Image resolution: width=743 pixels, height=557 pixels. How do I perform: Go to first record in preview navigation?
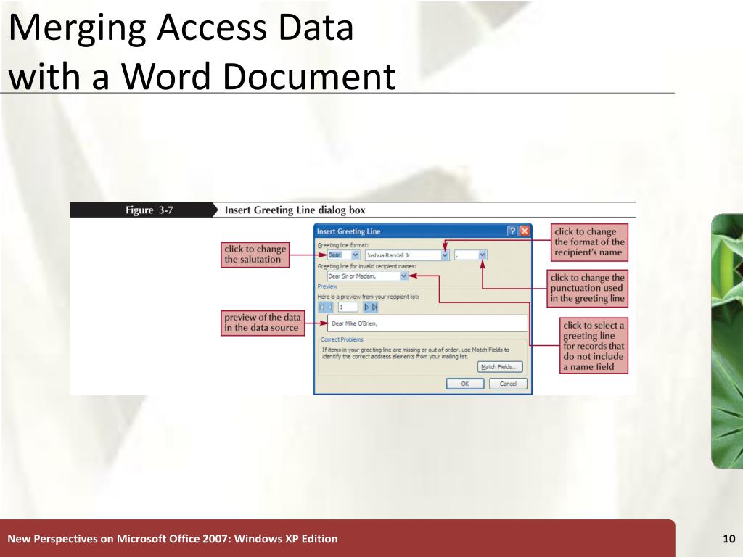[321, 308]
